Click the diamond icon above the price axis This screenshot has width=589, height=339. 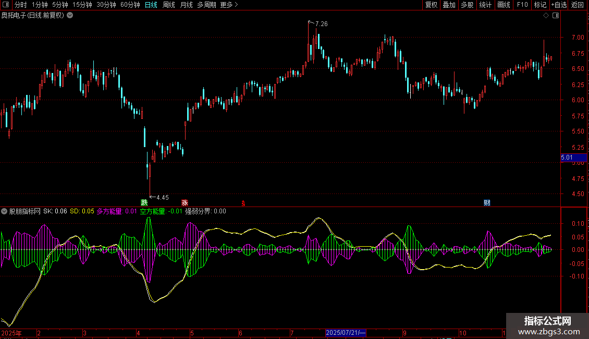(546, 16)
